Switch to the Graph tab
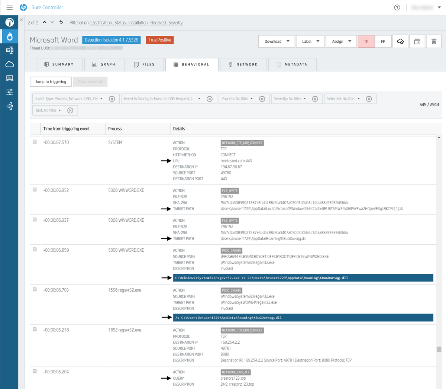This screenshot has height=389, width=446. 104,64
